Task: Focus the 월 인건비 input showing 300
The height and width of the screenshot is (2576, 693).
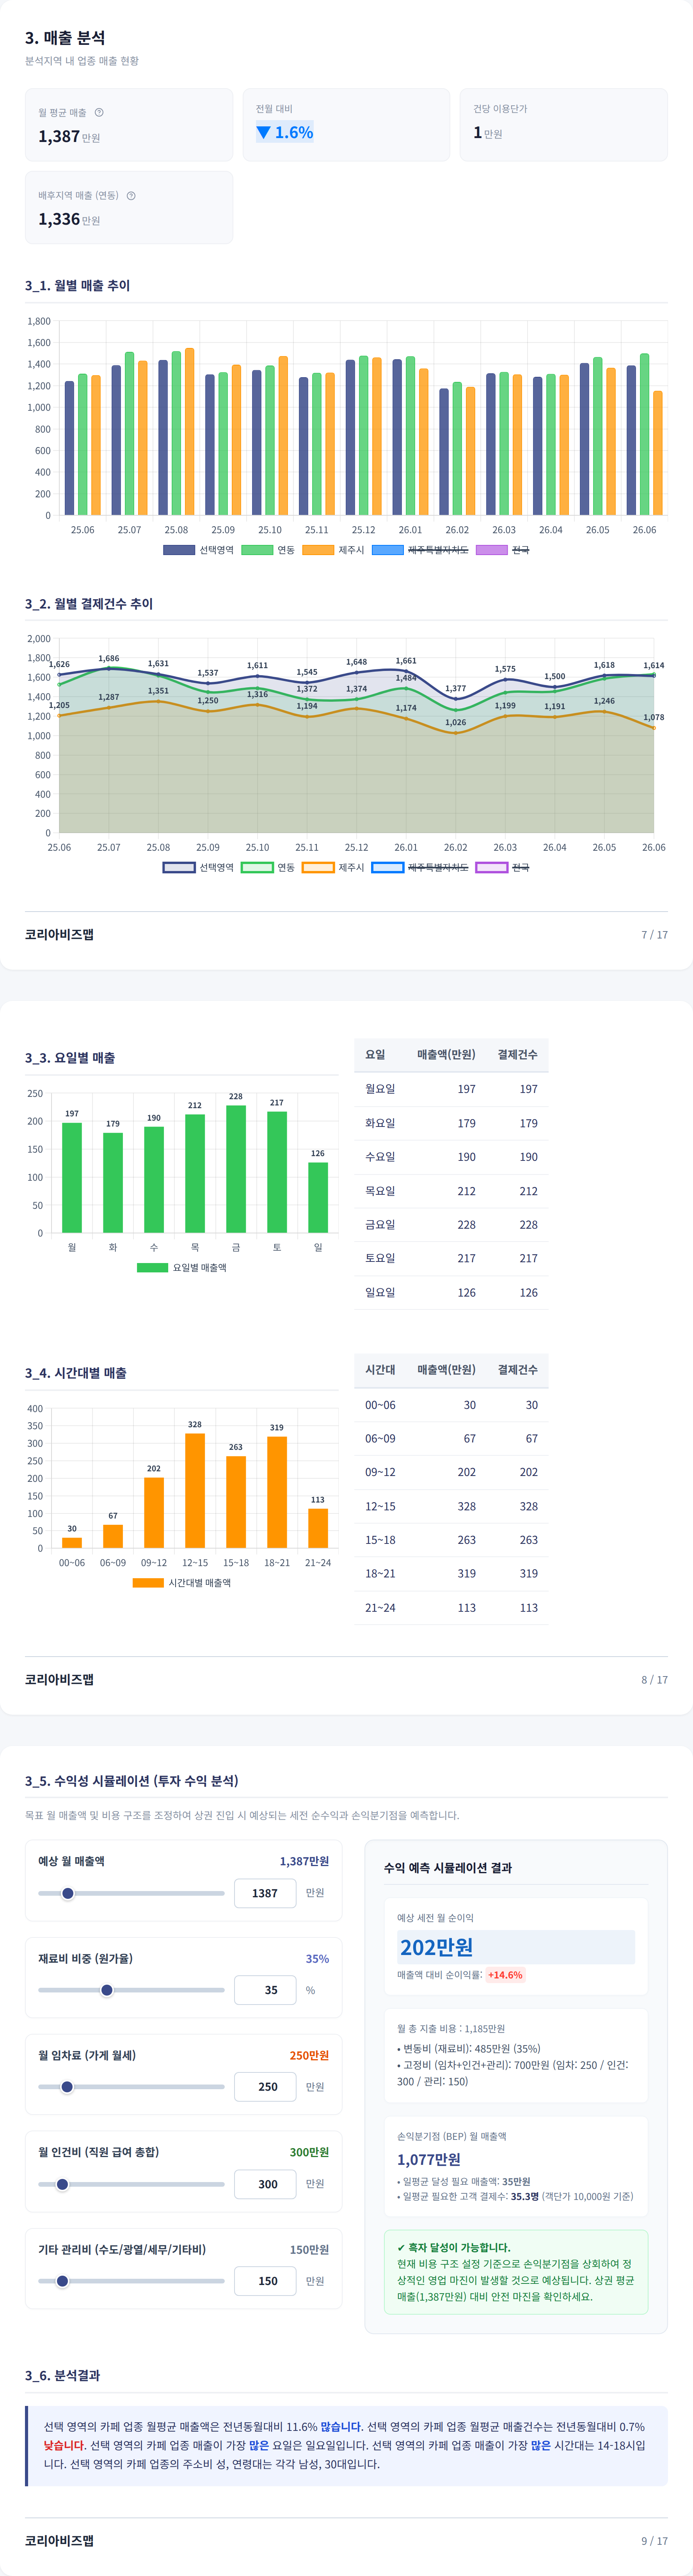Action: click(x=265, y=2184)
